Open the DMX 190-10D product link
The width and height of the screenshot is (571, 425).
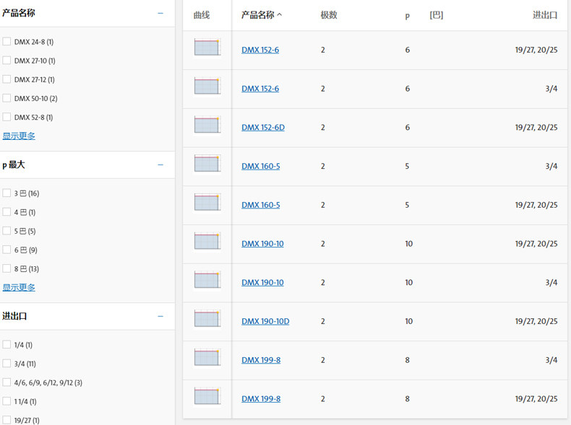pyautogui.click(x=265, y=321)
